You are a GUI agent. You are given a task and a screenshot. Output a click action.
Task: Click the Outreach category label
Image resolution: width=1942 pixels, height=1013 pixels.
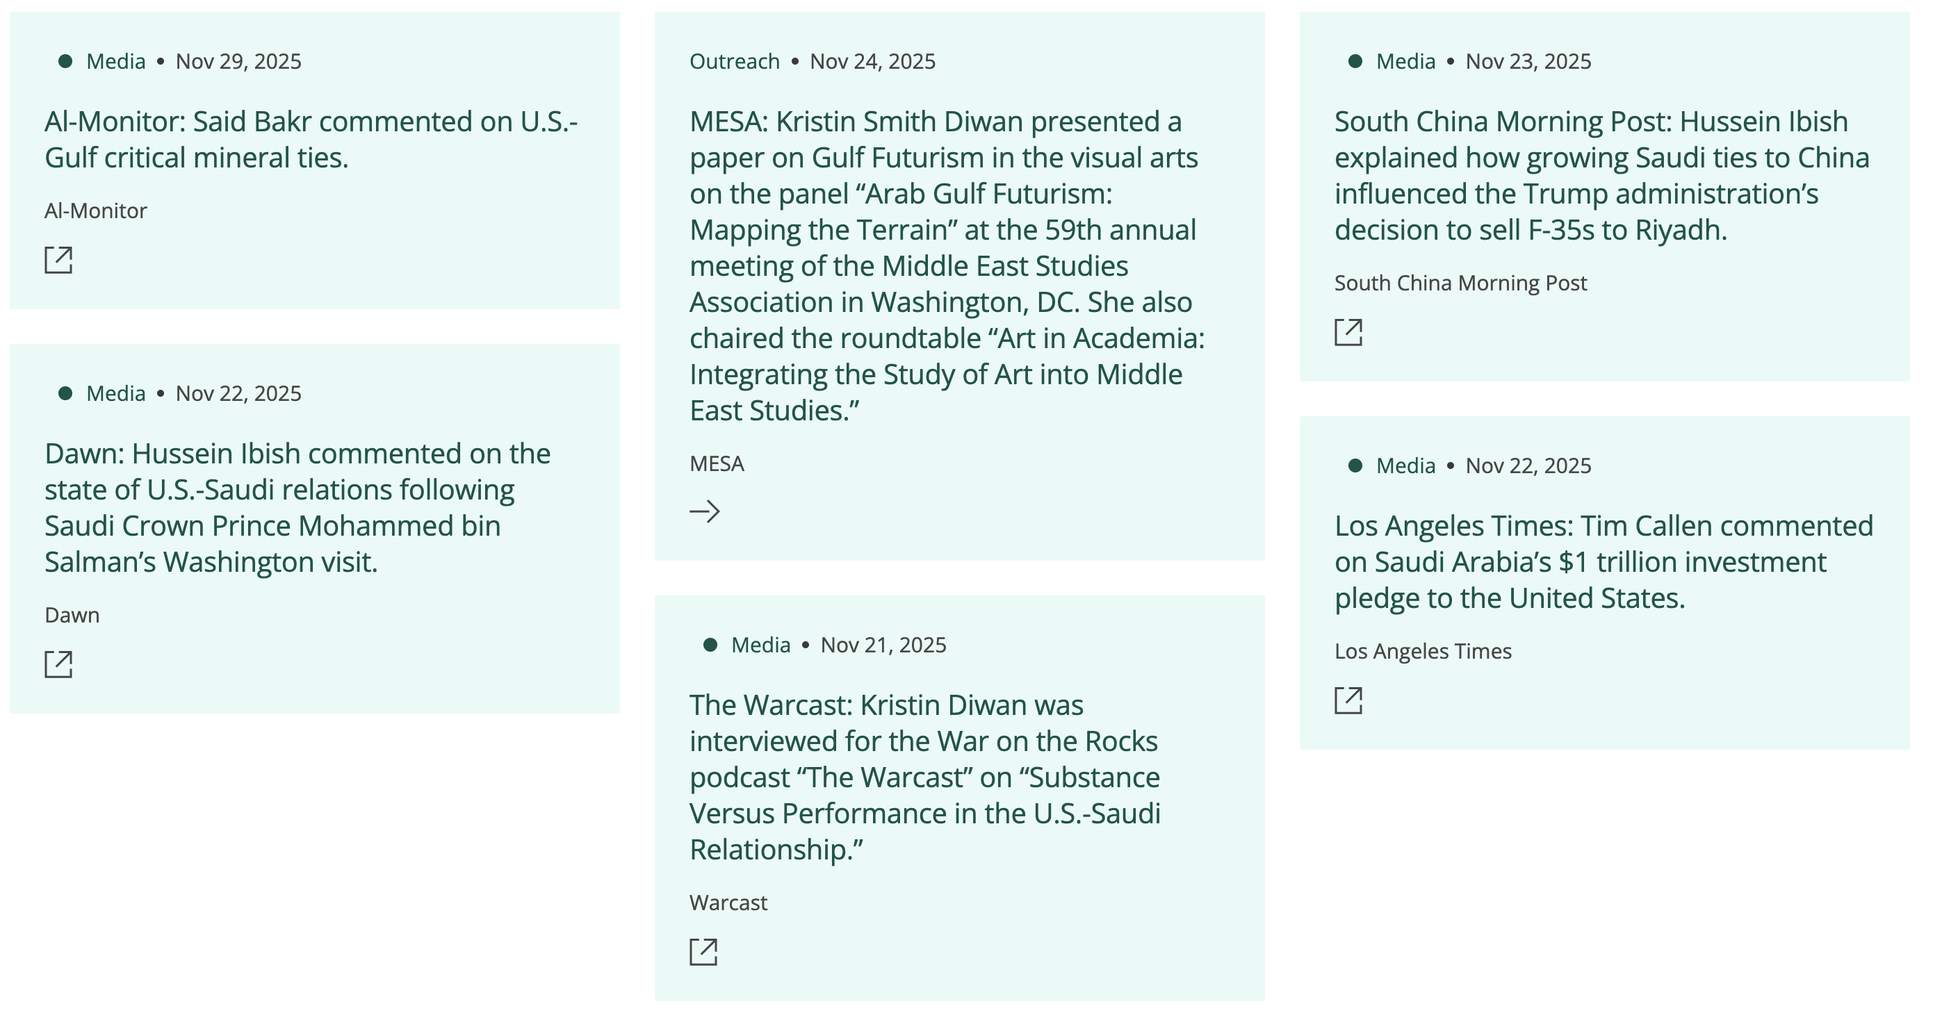[734, 61]
